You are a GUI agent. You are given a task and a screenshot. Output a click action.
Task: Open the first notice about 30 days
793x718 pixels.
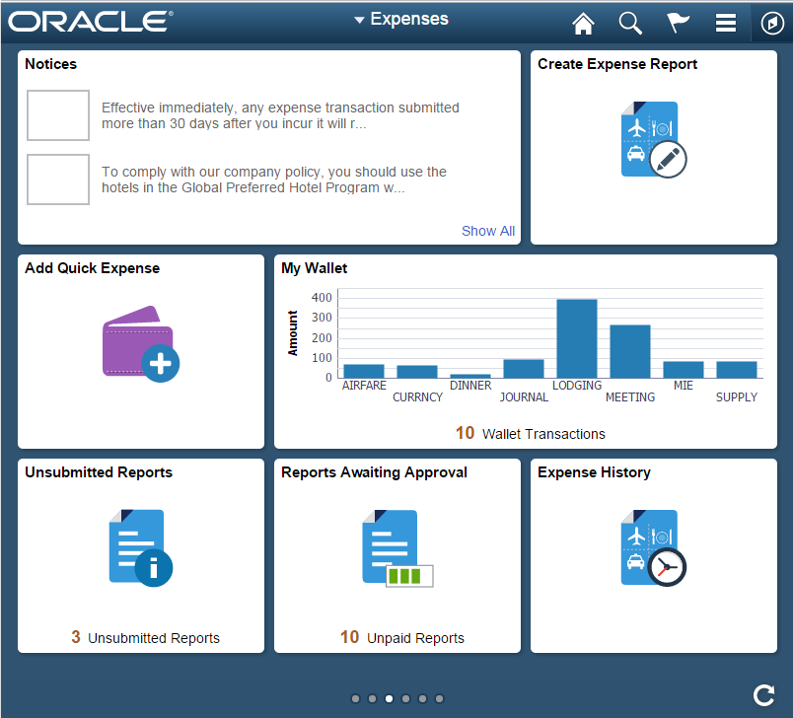280,115
